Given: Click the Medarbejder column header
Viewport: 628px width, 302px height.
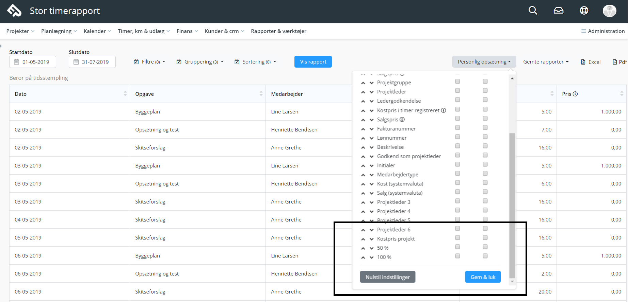Looking at the screenshot, I should [x=287, y=94].
